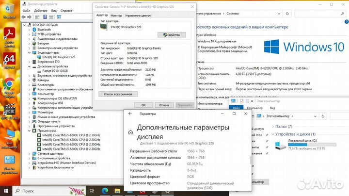
Task: Open the Компьютер ribbon tab in explorer
Action: [254, 108]
